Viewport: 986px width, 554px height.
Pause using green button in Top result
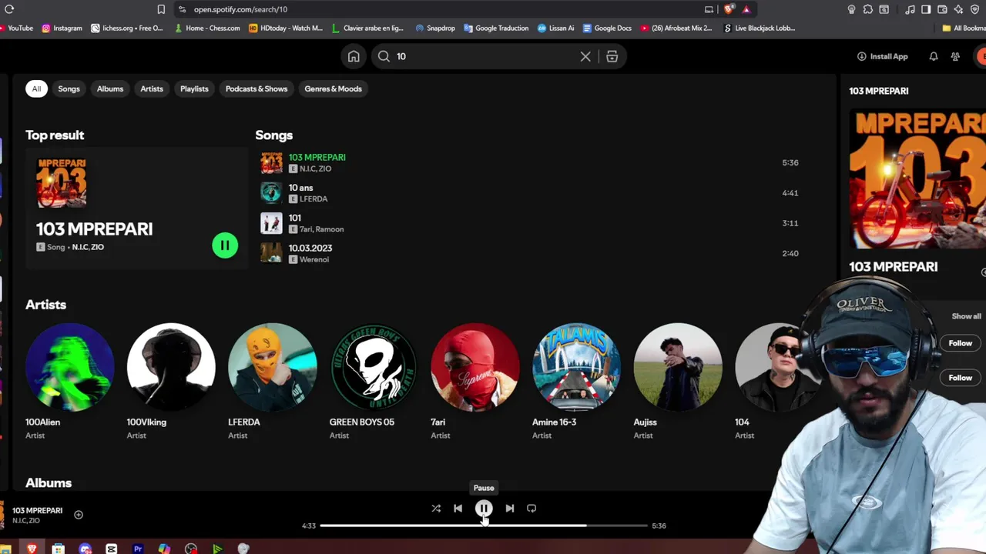[x=225, y=245]
